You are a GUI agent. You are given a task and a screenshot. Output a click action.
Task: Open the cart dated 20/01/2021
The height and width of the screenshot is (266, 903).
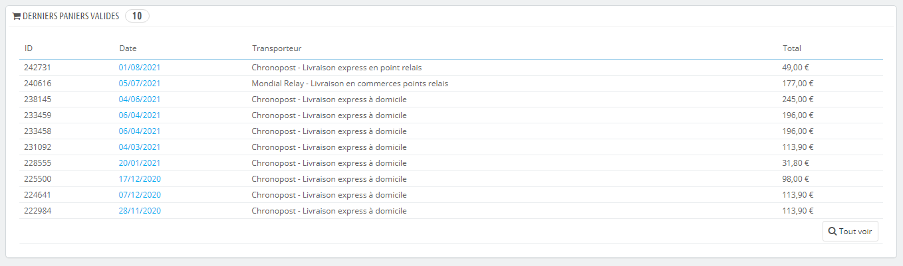[x=140, y=163]
